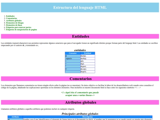Viewport: 160px width, 120px height.
Task: Click the Entidad column header
Action: coord(88,53)
